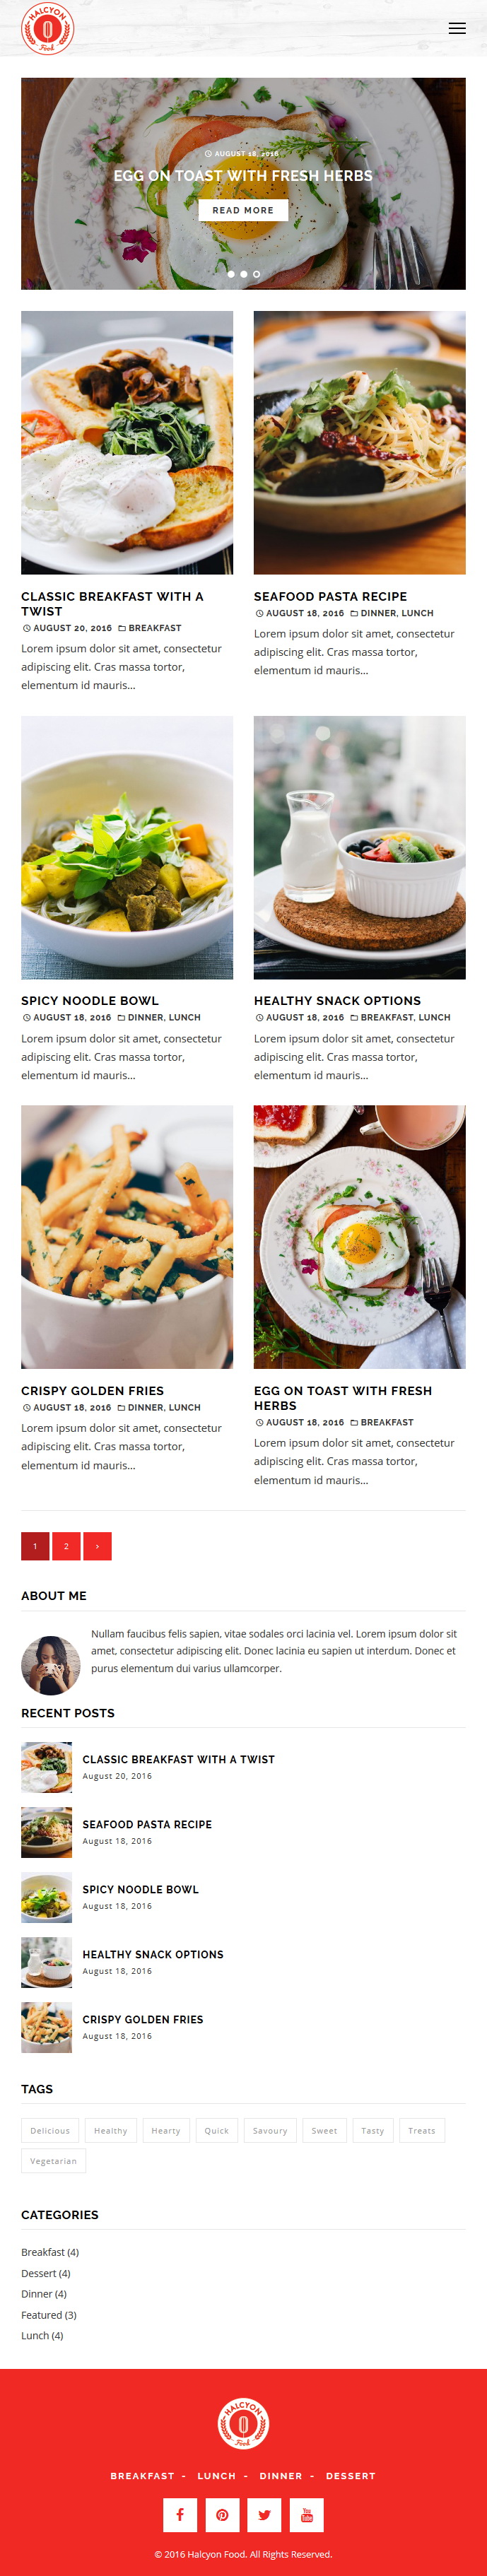
Task: Open the YouTube social icon
Action: pos(307,2514)
